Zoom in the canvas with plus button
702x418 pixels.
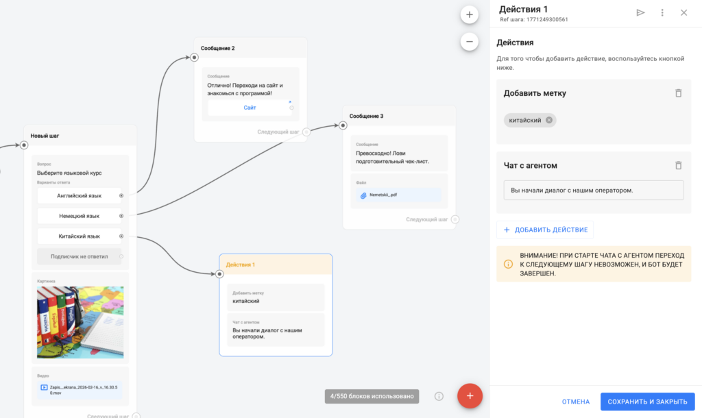point(470,14)
